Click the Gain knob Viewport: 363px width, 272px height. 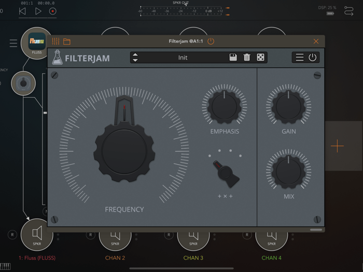pyautogui.click(x=288, y=107)
